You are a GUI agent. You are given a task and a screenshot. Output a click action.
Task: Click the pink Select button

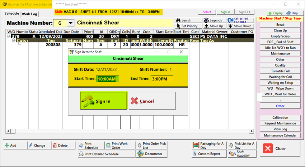[207, 12]
